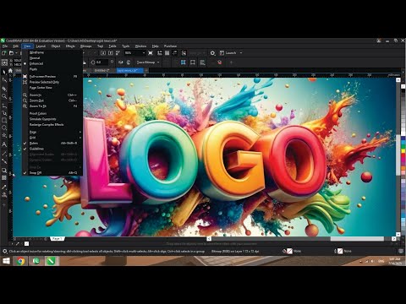
Task: Click the Launch button in toolbar
Action: point(228,53)
